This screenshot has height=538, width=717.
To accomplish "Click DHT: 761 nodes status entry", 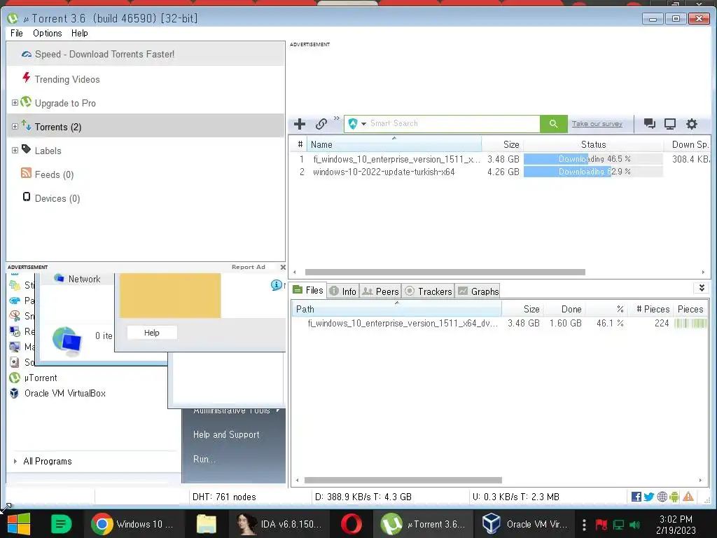I will 224,497.
